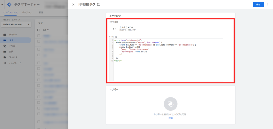Click the タグ label icon in sidebar
This screenshot has width=273, height=129.
[x=5, y=40]
